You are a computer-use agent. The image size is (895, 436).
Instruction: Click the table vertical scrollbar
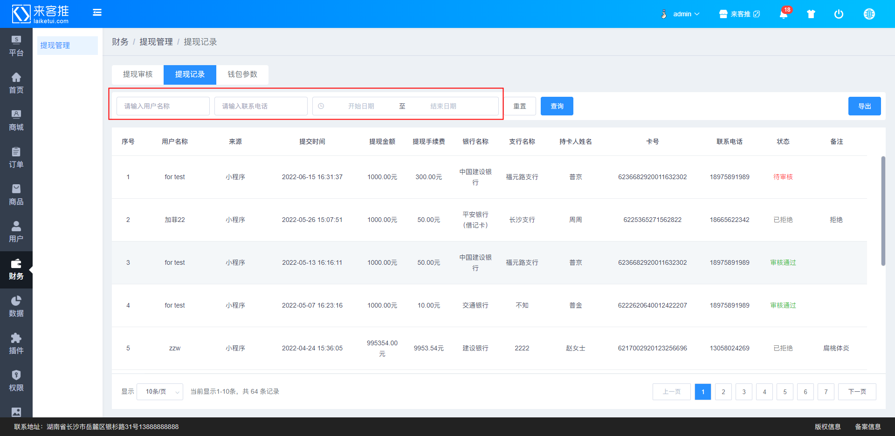point(883,211)
